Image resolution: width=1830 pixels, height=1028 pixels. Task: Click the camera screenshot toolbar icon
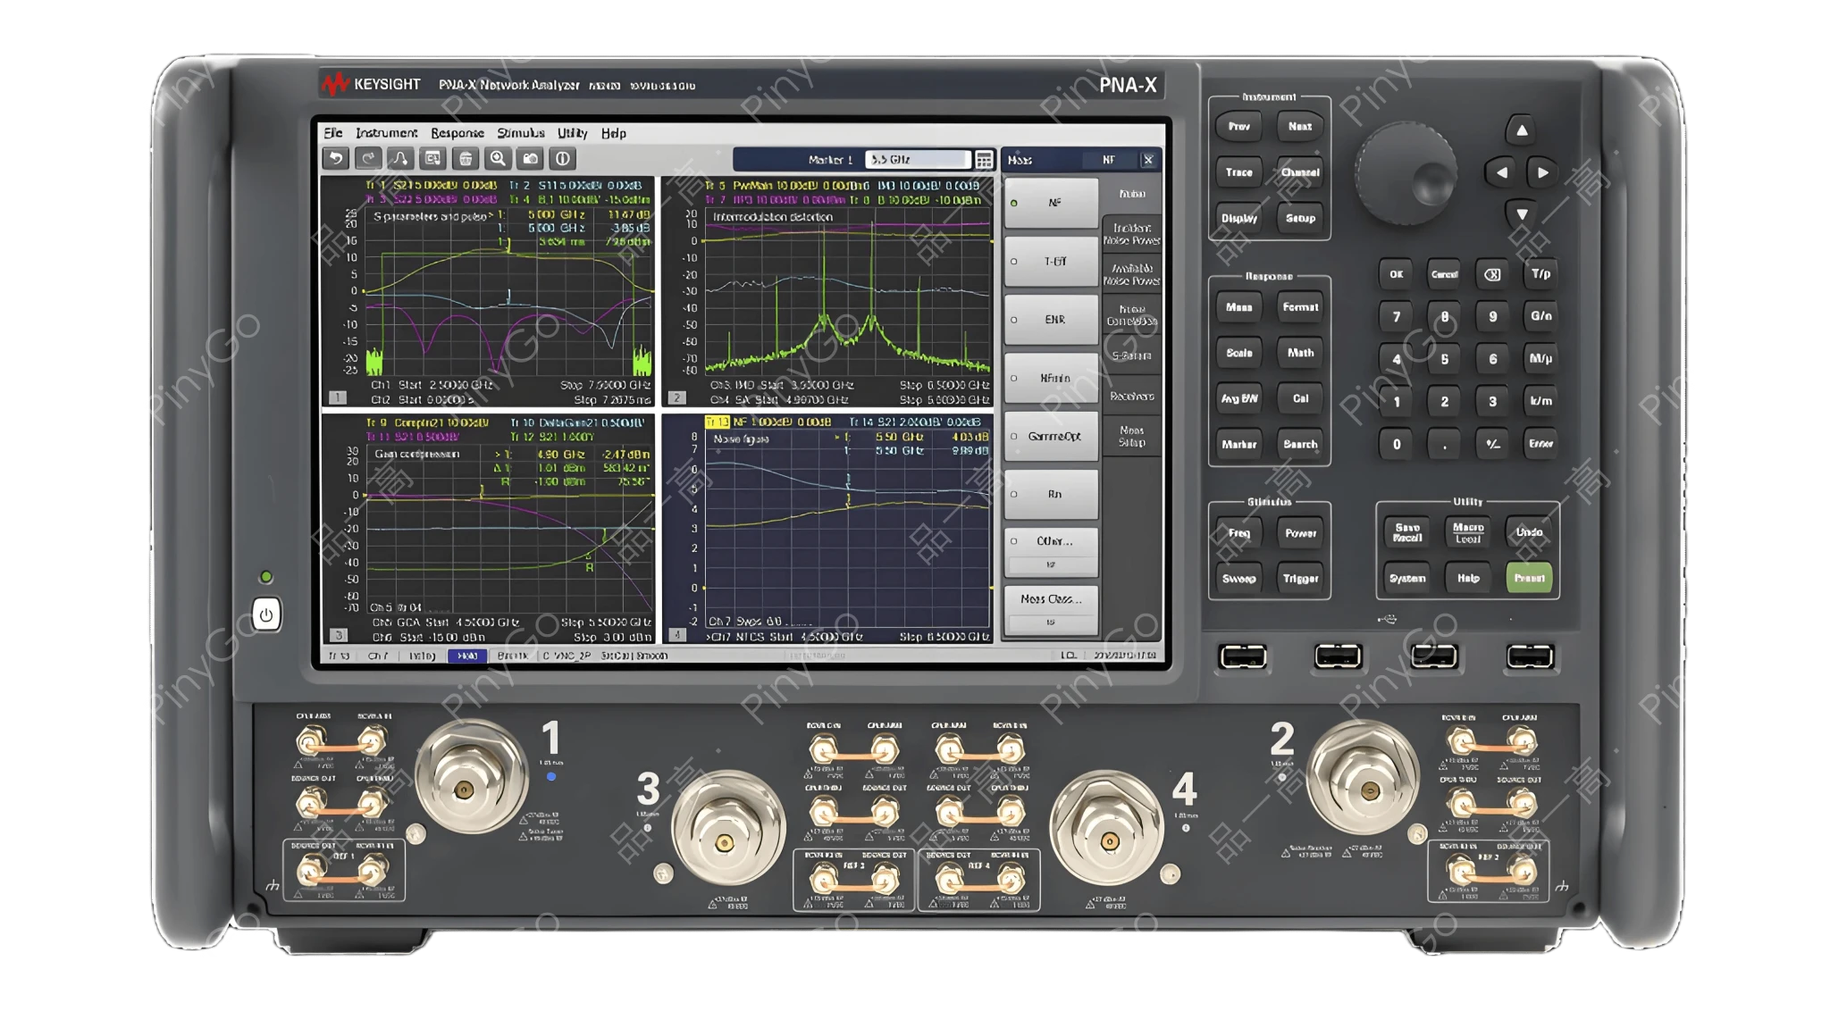coord(531,159)
